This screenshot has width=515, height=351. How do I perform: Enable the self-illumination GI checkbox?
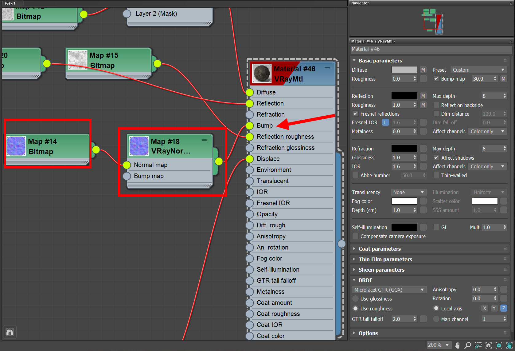[436, 227]
